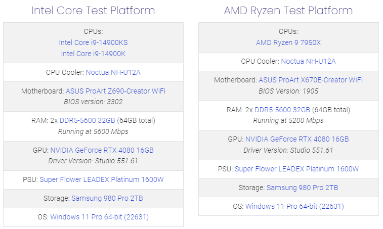Click the 'CPUs:' label in AMD table
The width and height of the screenshot is (383, 229).
coord(288,31)
